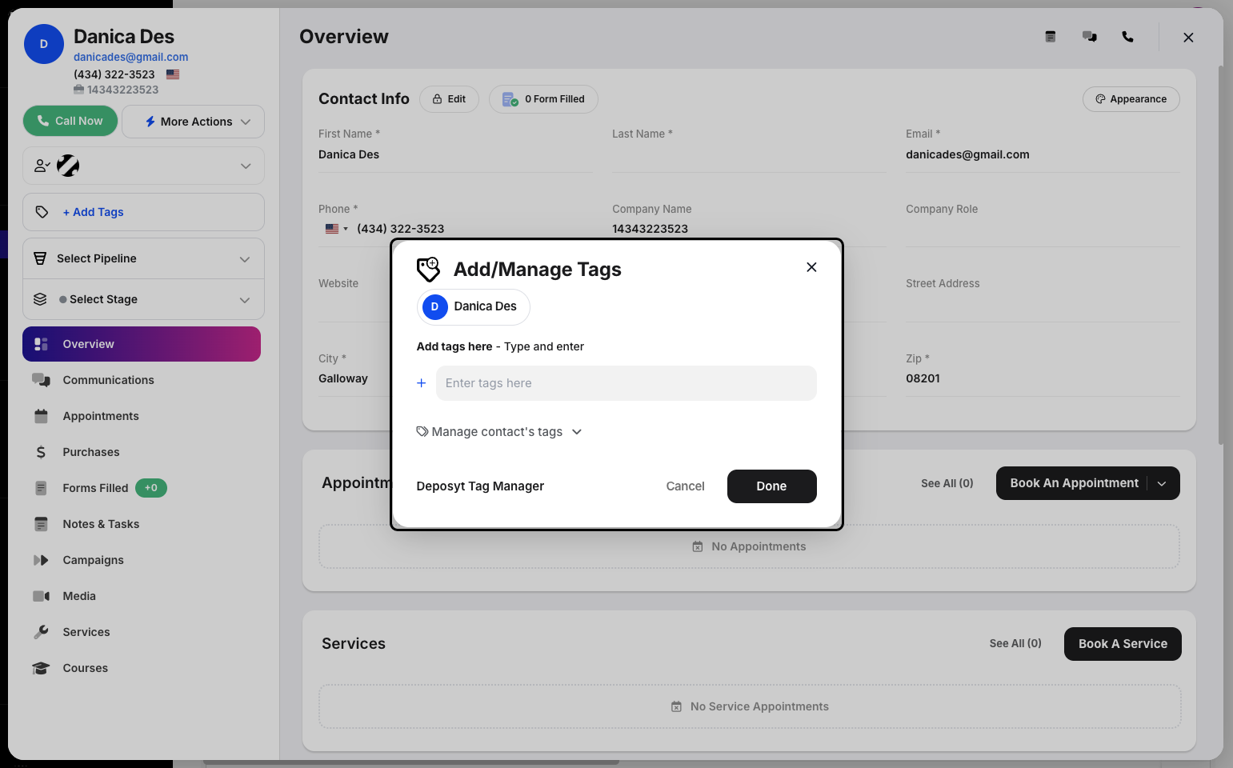1233x768 pixels.
Task: Click the tag icon next to Add Tags
Action: [x=42, y=212]
